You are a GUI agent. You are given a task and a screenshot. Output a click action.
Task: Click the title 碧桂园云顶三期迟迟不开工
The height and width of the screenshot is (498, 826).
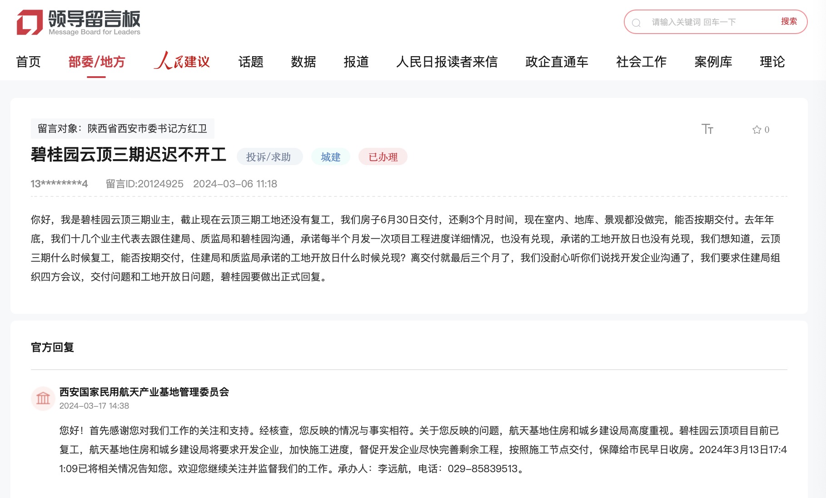tap(129, 155)
